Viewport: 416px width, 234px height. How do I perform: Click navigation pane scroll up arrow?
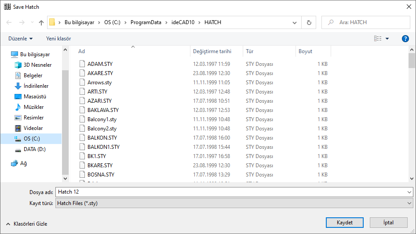point(65,50)
